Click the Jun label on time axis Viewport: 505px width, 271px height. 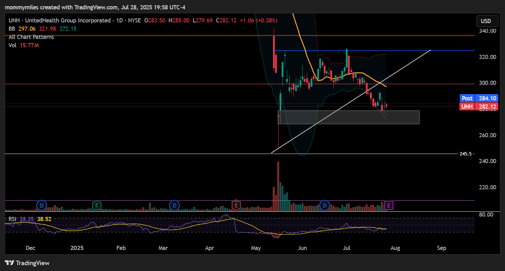(302, 248)
